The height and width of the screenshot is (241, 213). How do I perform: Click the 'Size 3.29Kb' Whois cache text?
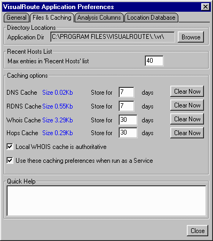pyautogui.click(x=58, y=120)
